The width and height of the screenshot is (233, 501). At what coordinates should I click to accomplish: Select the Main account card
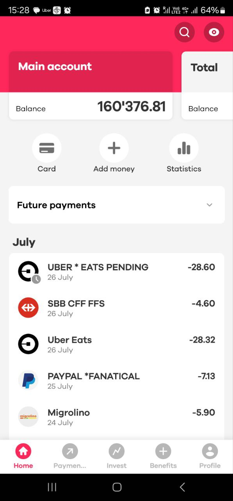coord(91,85)
